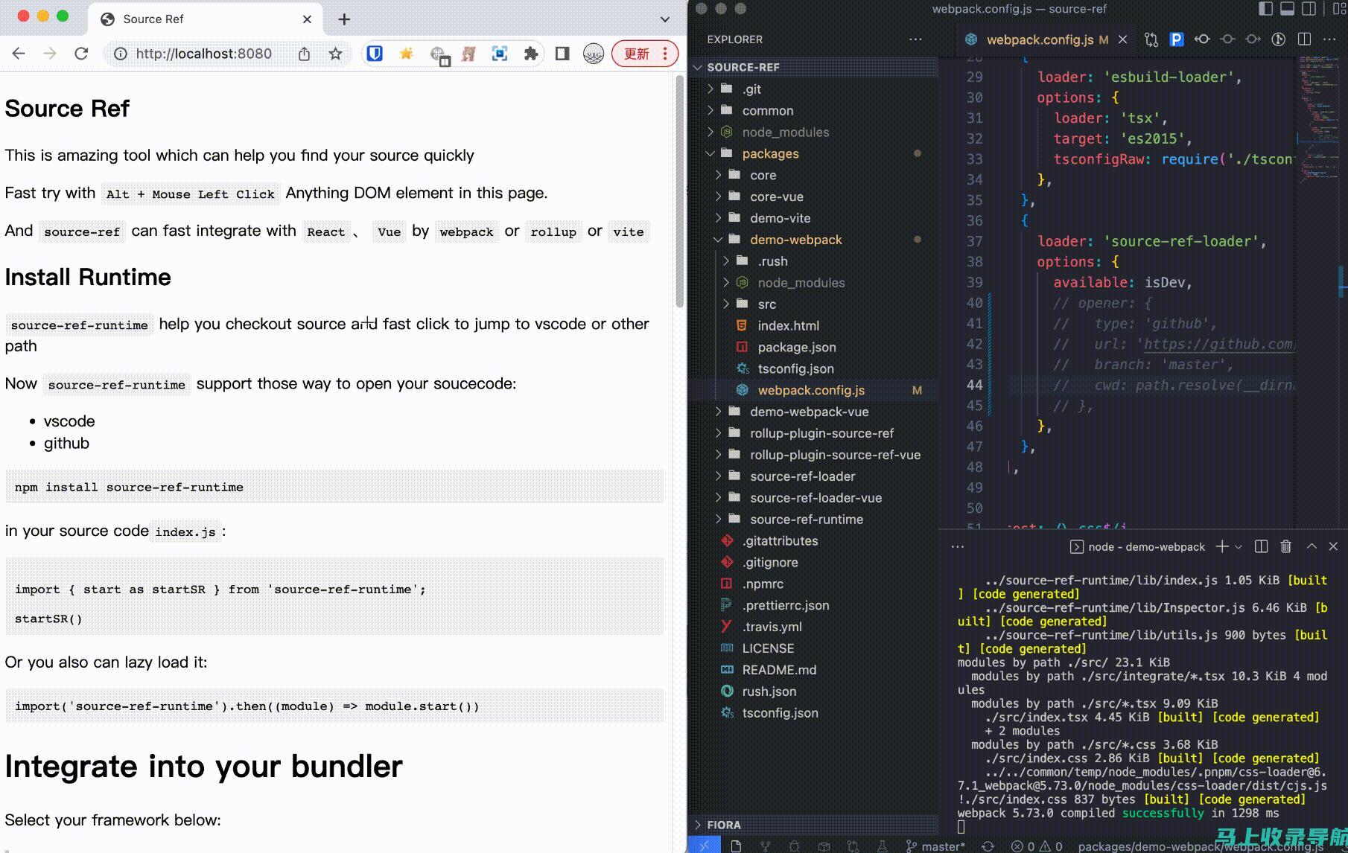Kill terminal with trash icon
Image resolution: width=1348 pixels, height=853 pixels.
pyautogui.click(x=1285, y=546)
